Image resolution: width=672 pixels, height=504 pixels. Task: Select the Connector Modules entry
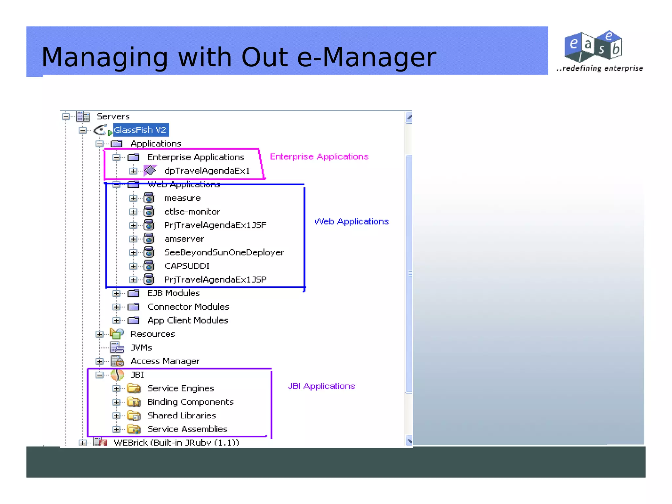[x=188, y=307]
